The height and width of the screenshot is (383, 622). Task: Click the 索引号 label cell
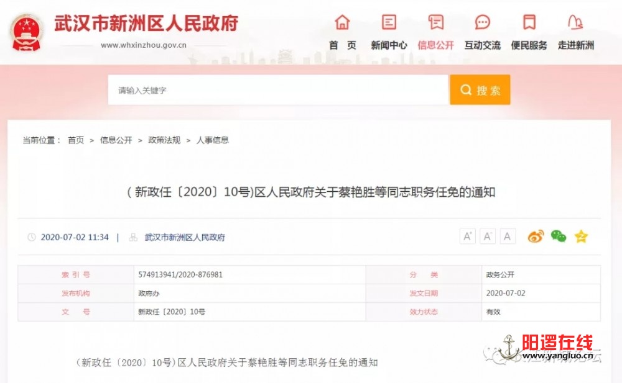76,274
